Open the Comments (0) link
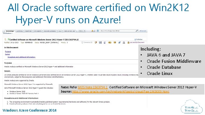Screen dimensions: 205x115 pyautogui.click(x=87, y=43)
